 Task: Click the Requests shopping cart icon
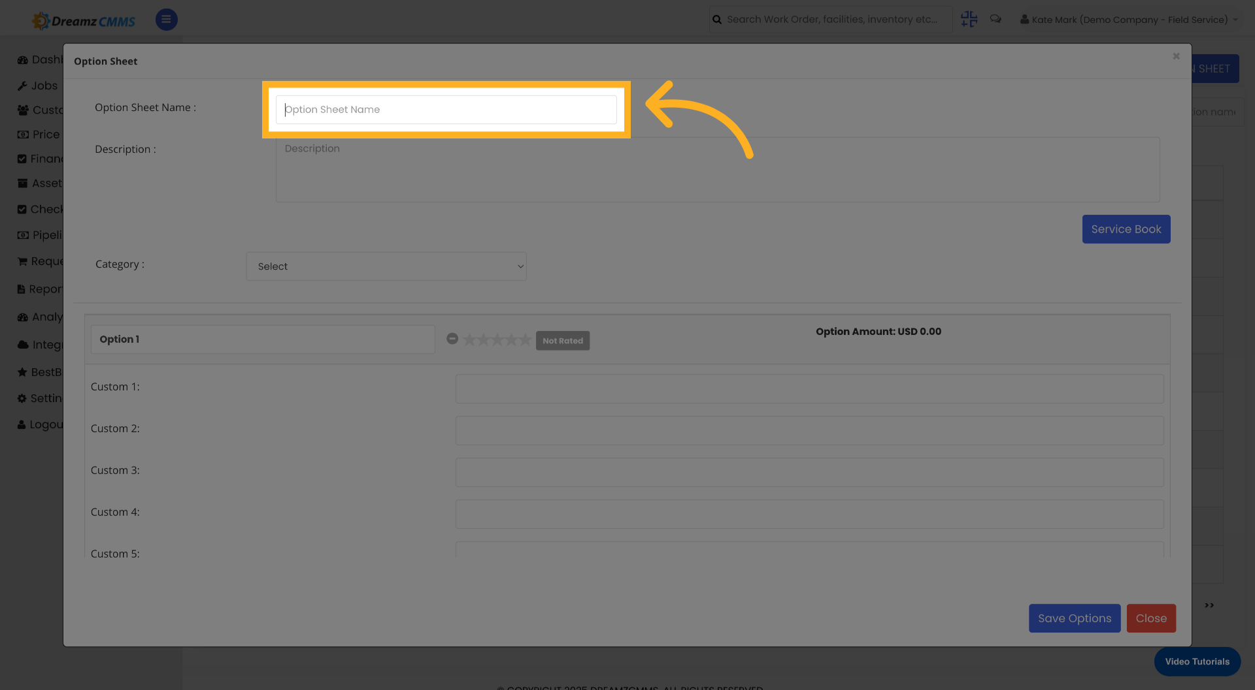[x=22, y=261]
